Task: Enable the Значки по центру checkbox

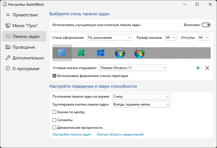Action: 54,112
